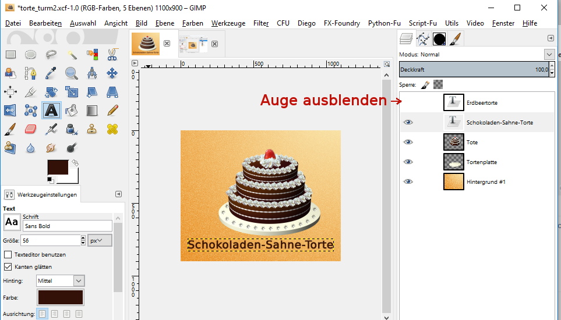The height and width of the screenshot is (320, 561).
Task: Choose the Eraser tool
Action: [x=31, y=129]
